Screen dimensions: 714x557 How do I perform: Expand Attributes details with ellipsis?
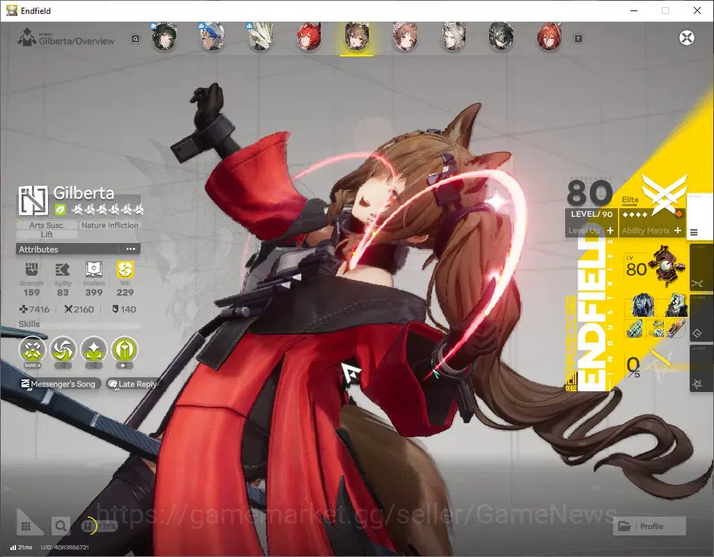[131, 249]
